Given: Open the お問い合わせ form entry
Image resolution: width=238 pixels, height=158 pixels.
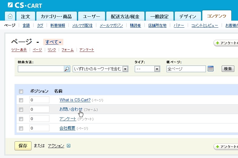Looking at the screenshot, I should pos(71,109).
